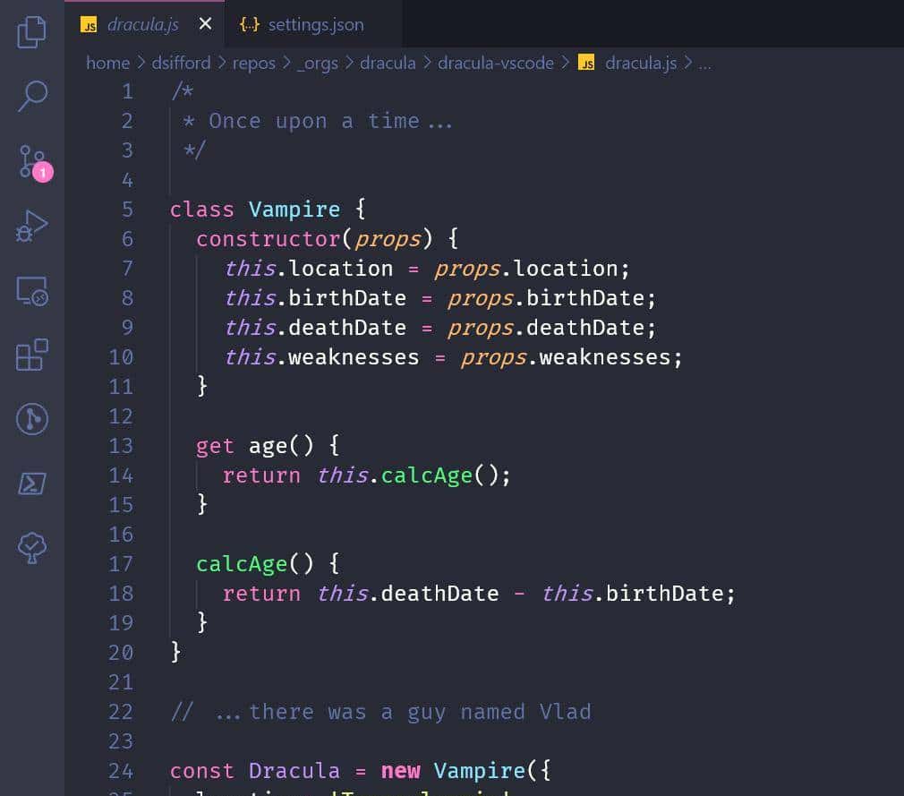Image resolution: width=904 pixels, height=796 pixels.
Task: Click repos in the breadcrumb path
Action: [254, 63]
